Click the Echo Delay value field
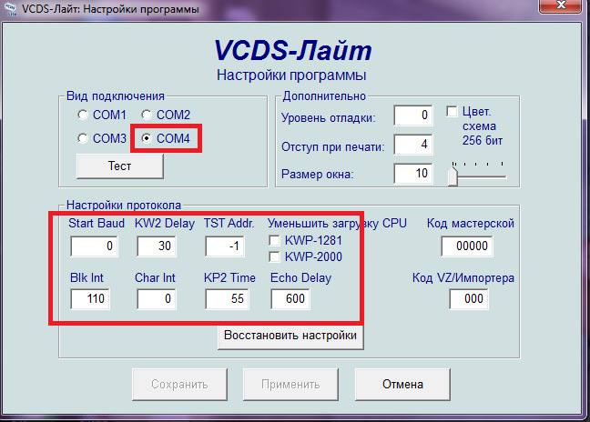Image resolution: width=590 pixels, height=422 pixels. coord(290,298)
